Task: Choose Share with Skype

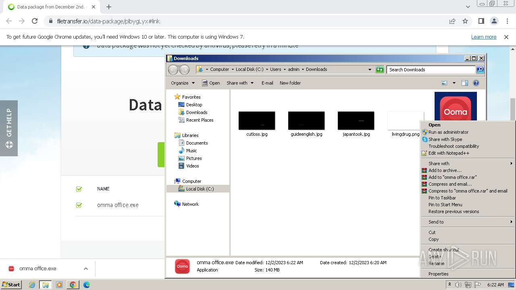Action: click(468, 139)
